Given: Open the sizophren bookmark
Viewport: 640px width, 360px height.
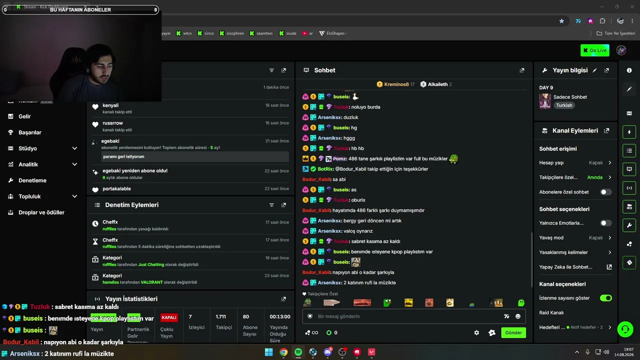Looking at the screenshot, I should click(231, 33).
